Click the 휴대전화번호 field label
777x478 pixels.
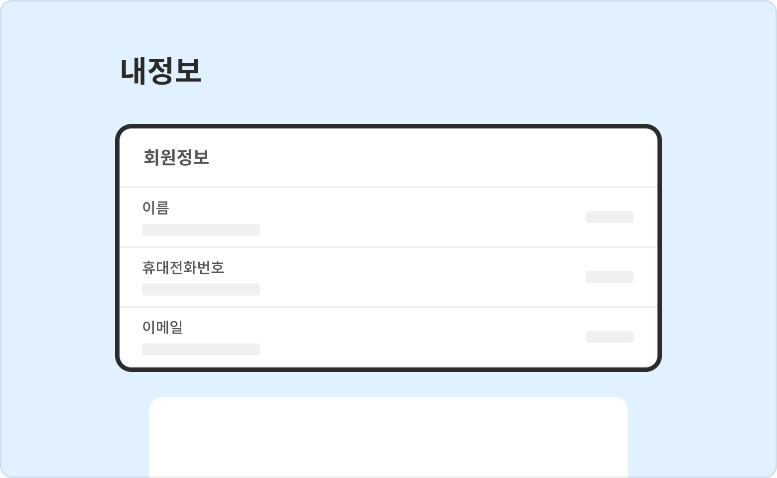183,267
